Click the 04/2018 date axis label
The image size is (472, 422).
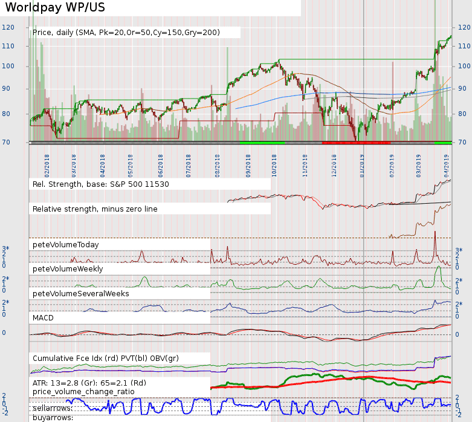[x=103, y=166]
